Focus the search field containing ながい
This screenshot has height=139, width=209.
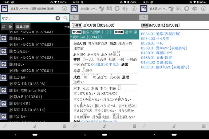click(x=27, y=18)
